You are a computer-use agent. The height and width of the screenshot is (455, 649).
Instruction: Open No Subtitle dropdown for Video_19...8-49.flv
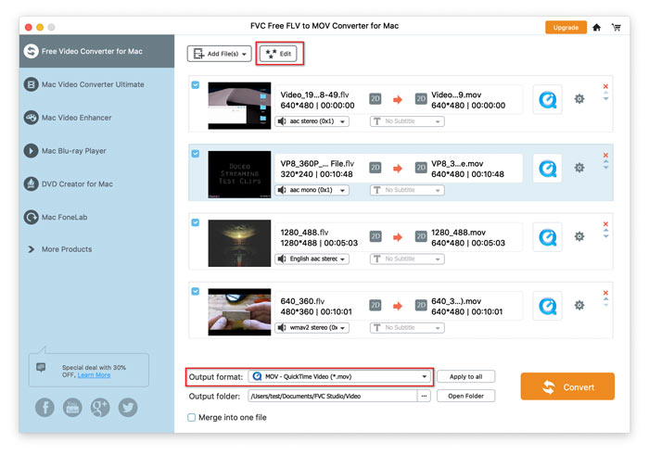407,121
